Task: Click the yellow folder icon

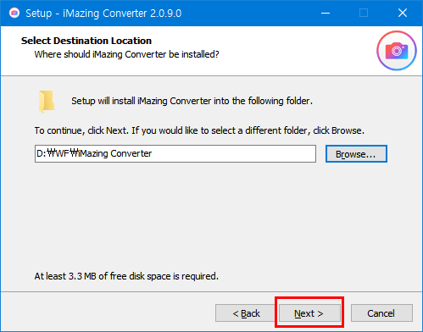Action: pyautogui.click(x=47, y=102)
